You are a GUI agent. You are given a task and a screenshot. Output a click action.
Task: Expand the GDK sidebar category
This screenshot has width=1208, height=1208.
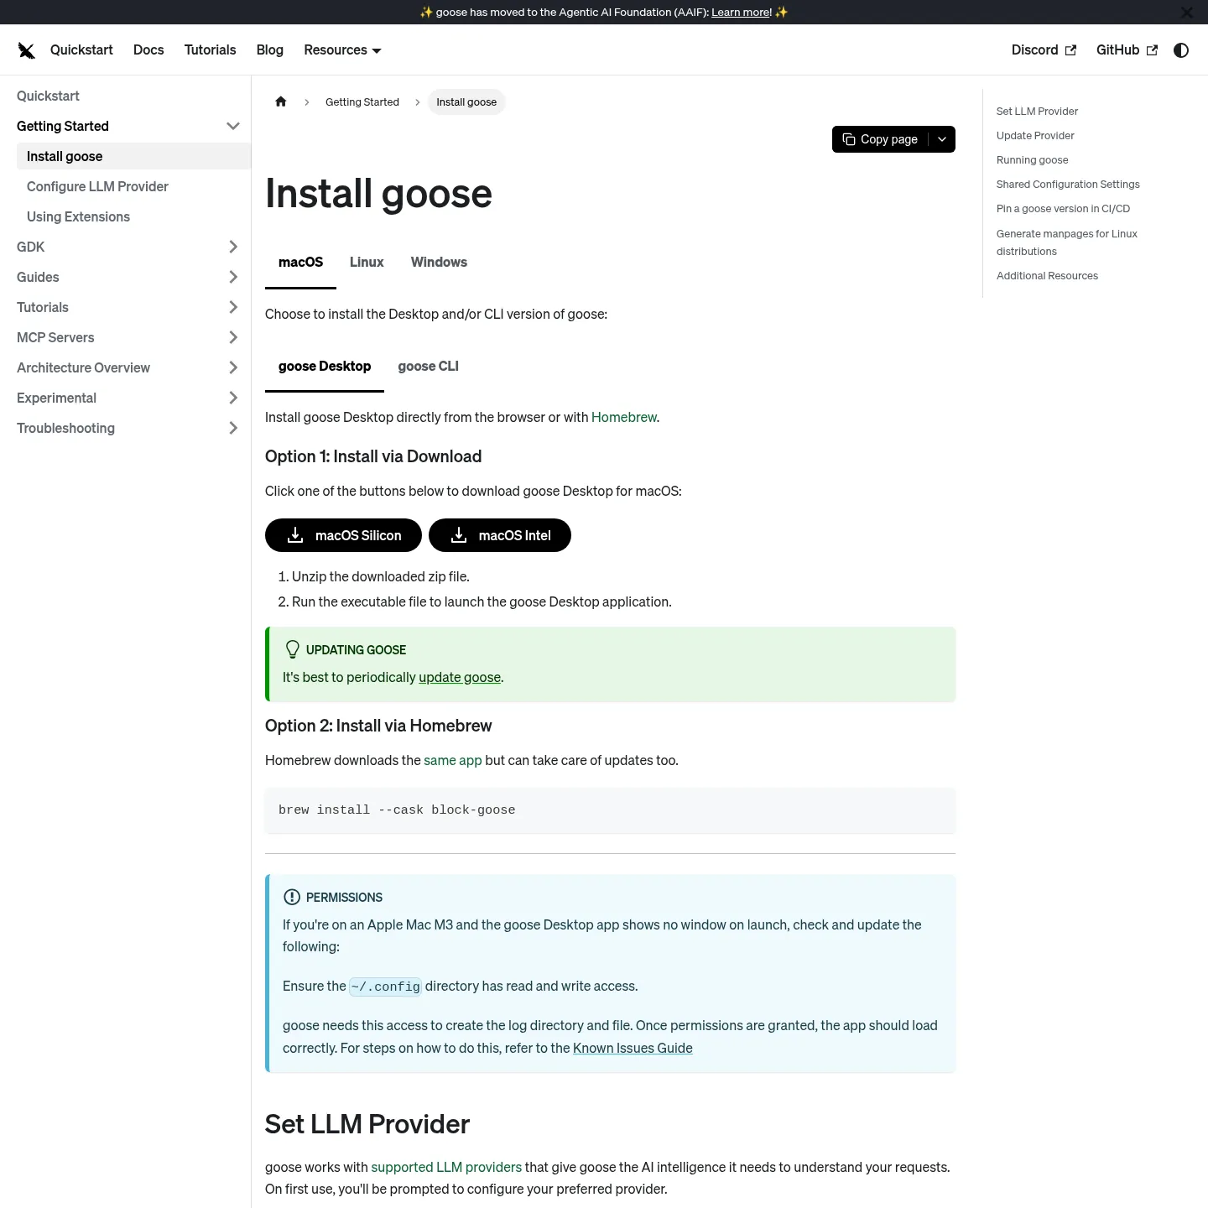click(233, 247)
